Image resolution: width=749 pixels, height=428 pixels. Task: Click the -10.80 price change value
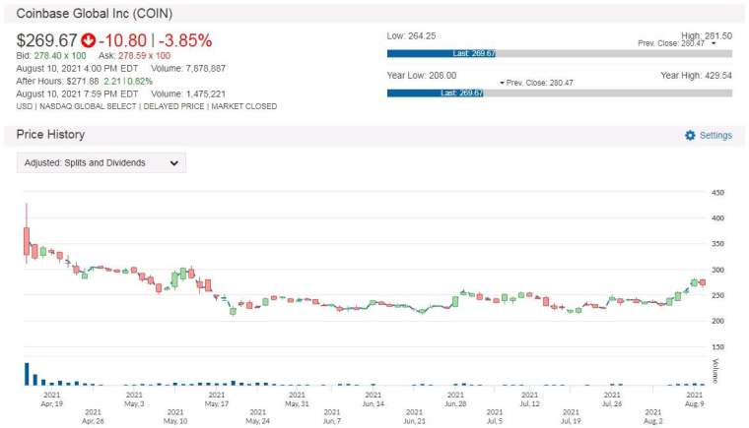pos(123,40)
